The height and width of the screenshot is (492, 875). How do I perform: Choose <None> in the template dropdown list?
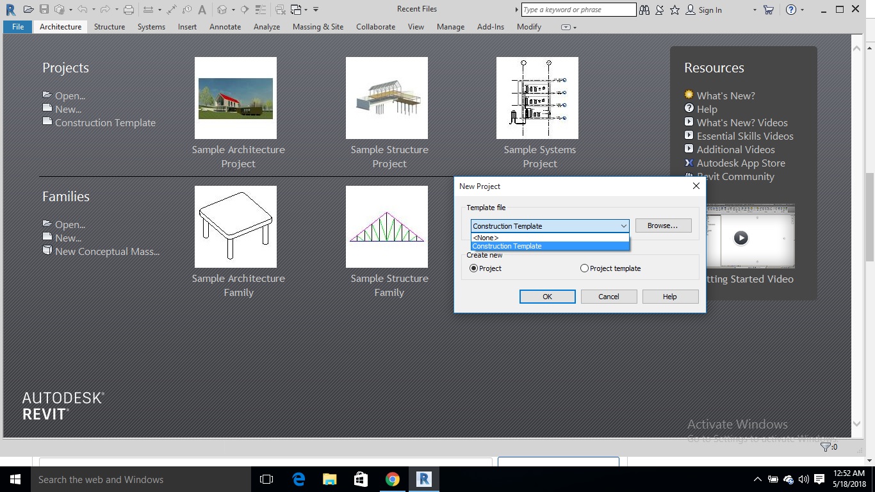click(550, 238)
